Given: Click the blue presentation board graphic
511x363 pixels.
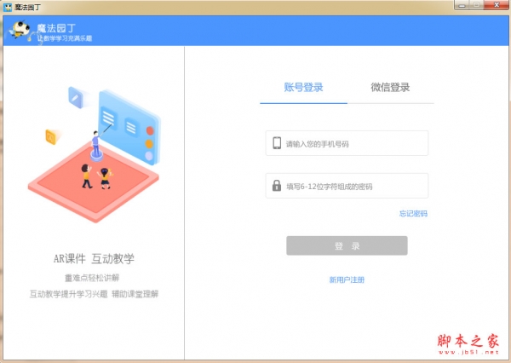Looking at the screenshot, I should click(129, 127).
